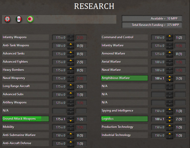Increase Long Range Aircraft research investment
Image resolution: width=190 pixels, height=148 pixels.
[71, 85]
